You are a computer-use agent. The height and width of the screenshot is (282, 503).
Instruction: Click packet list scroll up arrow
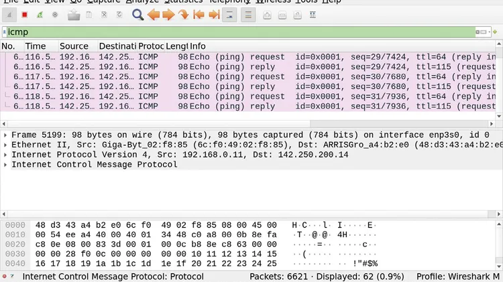pos(499,44)
